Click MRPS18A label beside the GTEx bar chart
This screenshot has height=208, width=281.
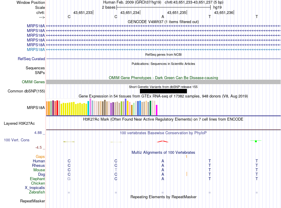point(36,108)
